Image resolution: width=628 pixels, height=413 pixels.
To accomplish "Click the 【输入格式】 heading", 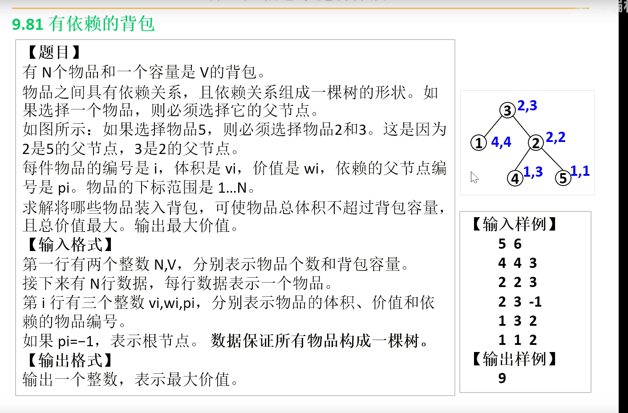I will (69, 245).
